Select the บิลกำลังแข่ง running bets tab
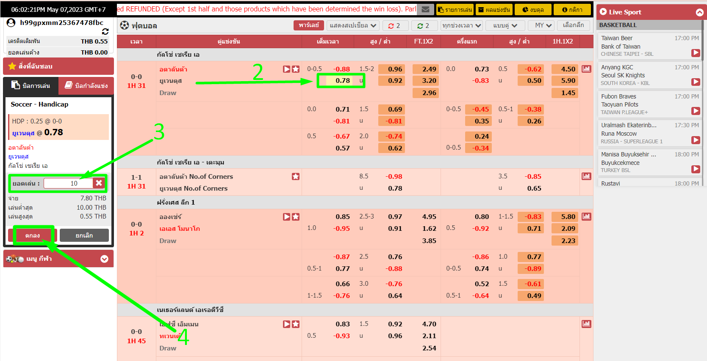 point(86,85)
